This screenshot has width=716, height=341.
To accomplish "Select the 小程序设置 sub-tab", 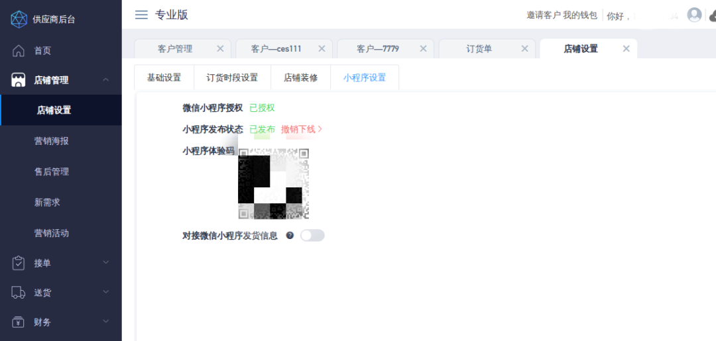I will (365, 77).
